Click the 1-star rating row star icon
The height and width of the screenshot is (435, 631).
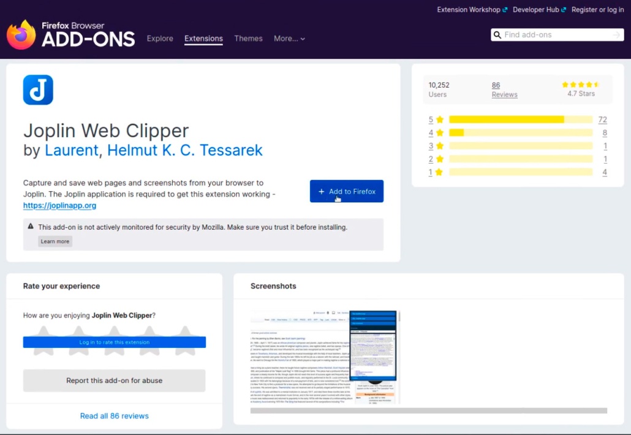tap(439, 172)
